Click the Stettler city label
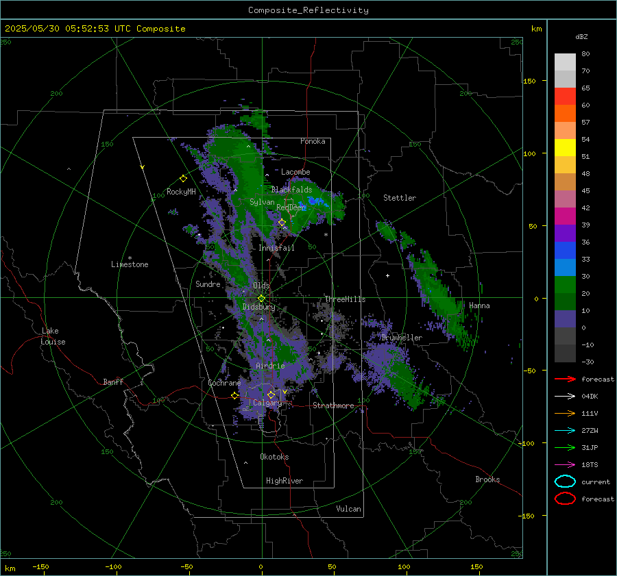Viewport: 617px width, 576px height. 400,198
